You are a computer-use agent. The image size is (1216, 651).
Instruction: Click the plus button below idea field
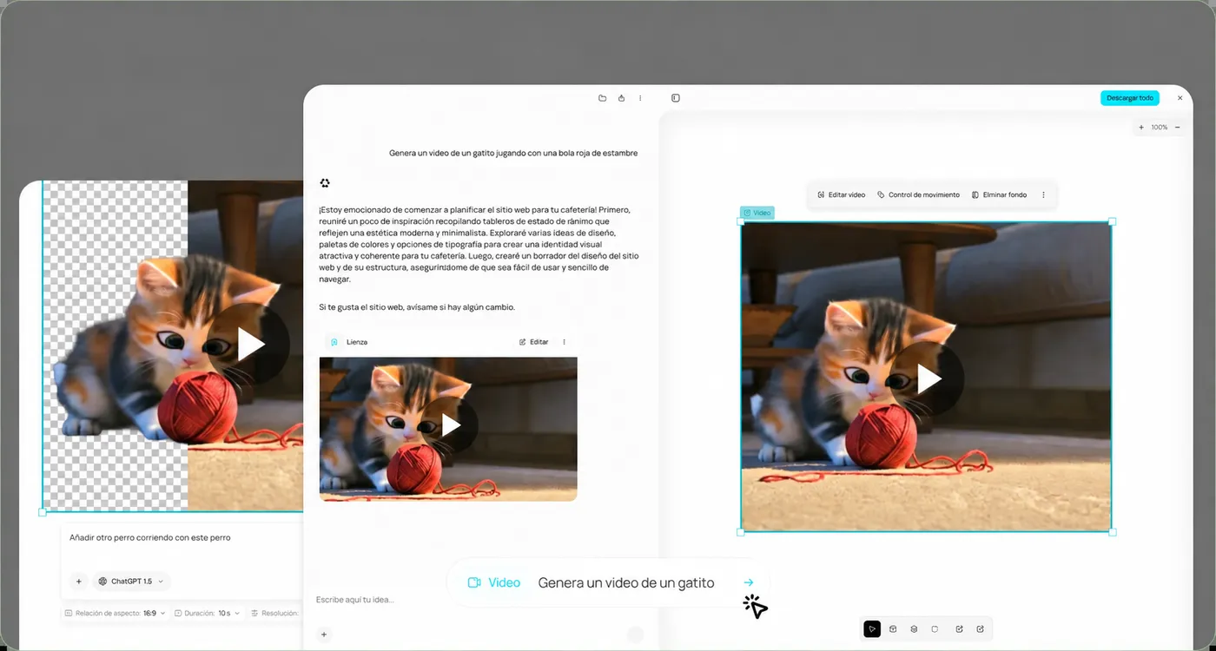(324, 635)
